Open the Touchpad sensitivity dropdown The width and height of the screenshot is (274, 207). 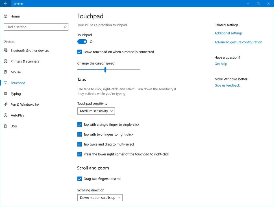coord(96,111)
